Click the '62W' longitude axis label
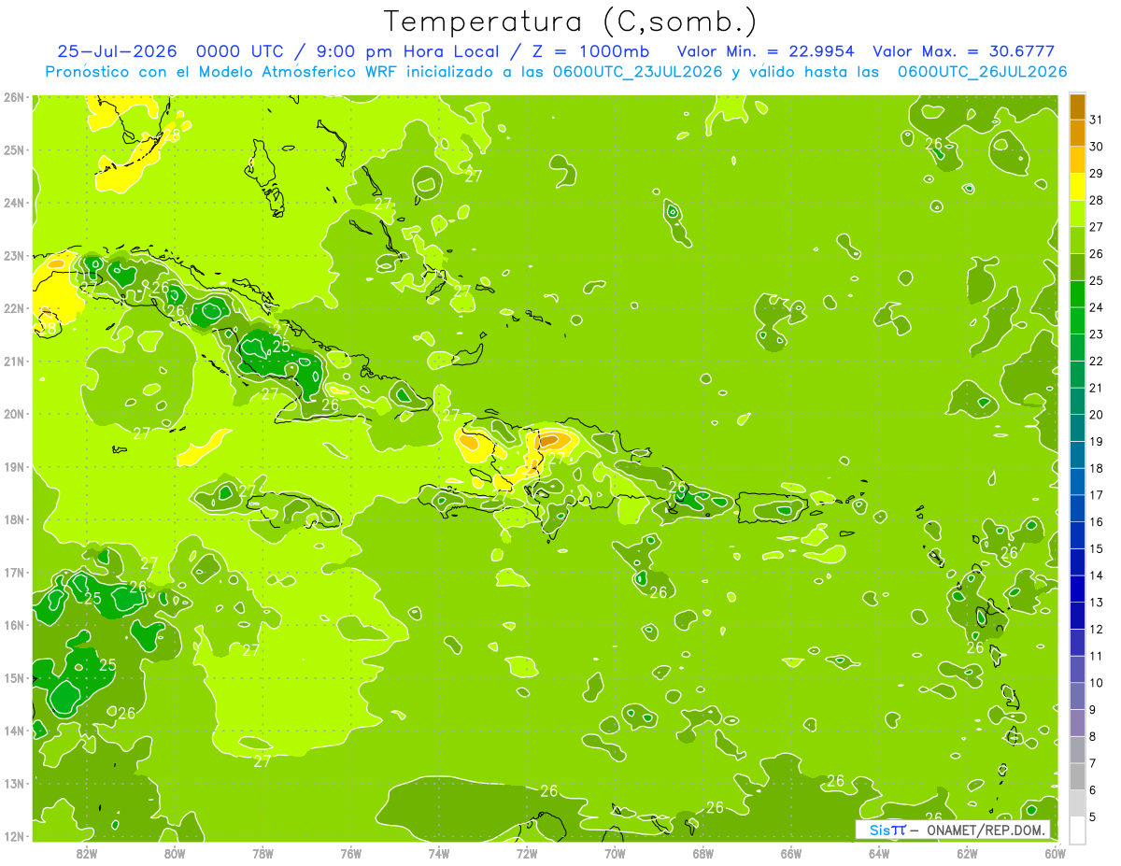The height and width of the screenshot is (866, 1121). 967,854
